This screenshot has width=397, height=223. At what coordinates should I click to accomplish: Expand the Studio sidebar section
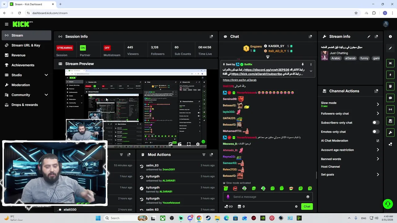(x=46, y=75)
